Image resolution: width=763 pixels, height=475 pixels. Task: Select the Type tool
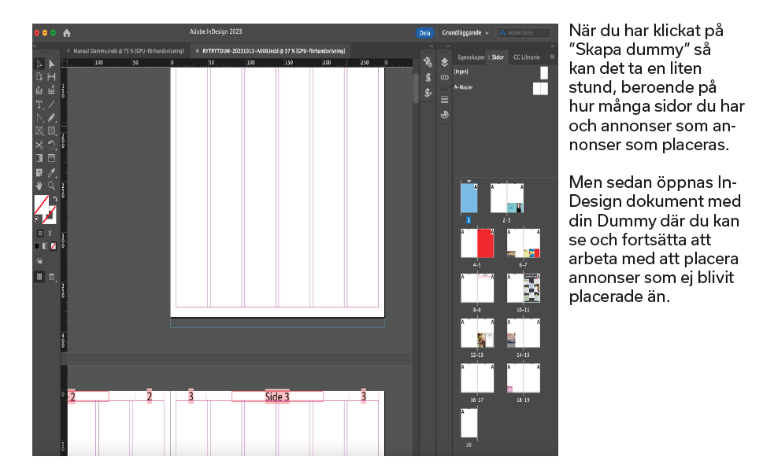39,105
